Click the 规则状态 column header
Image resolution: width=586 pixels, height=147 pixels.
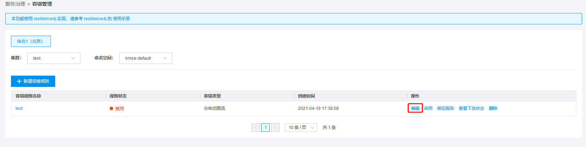click(x=118, y=96)
